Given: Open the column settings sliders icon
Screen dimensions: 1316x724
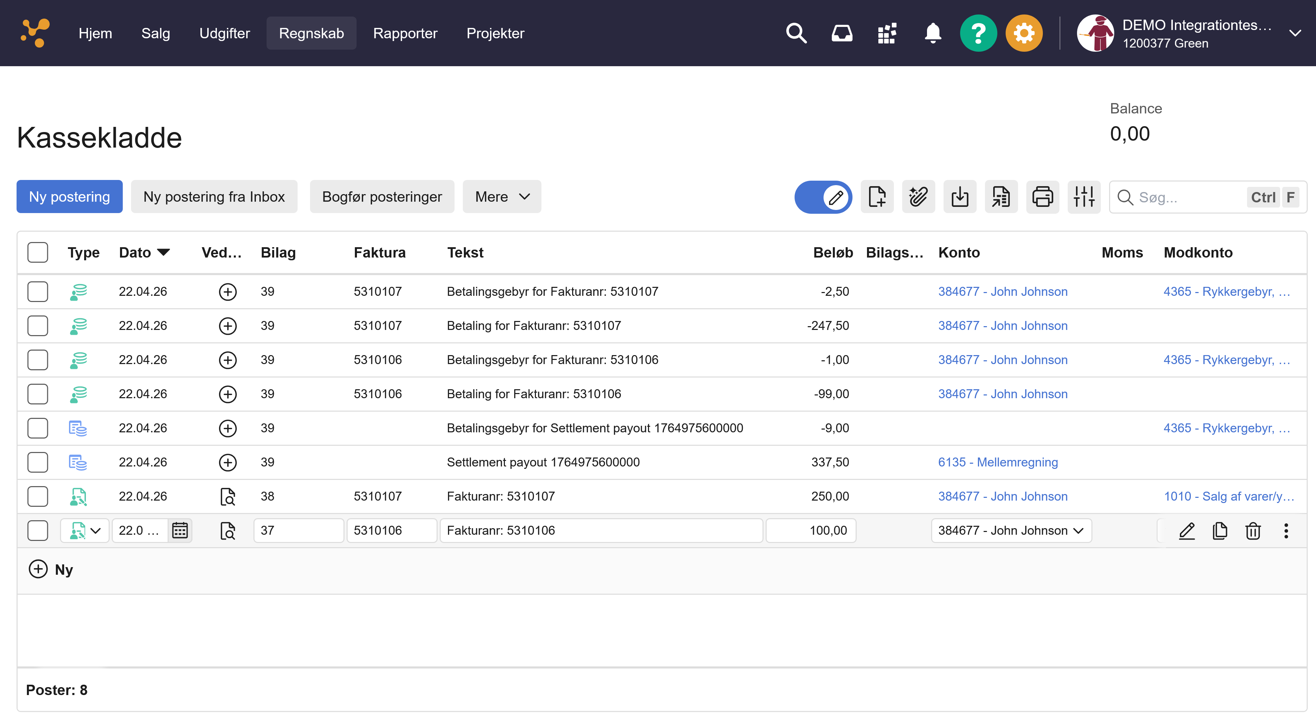Looking at the screenshot, I should [x=1084, y=197].
